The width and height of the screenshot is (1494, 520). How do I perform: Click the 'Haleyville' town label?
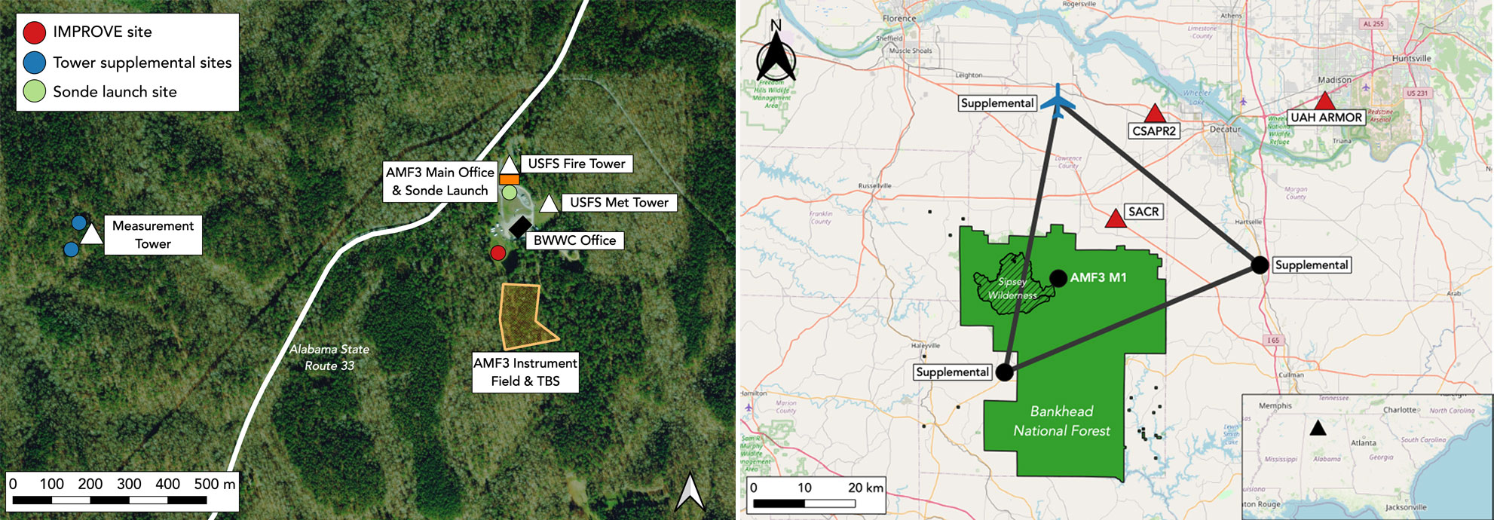tap(926, 345)
